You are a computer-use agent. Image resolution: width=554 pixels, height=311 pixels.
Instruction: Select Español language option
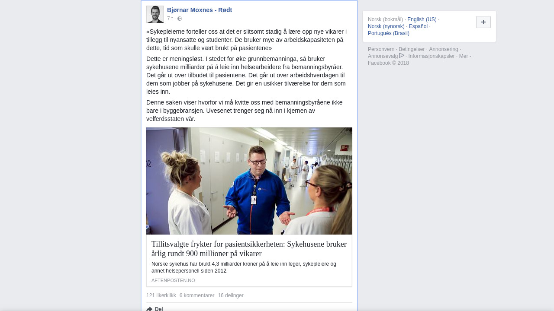click(x=418, y=26)
